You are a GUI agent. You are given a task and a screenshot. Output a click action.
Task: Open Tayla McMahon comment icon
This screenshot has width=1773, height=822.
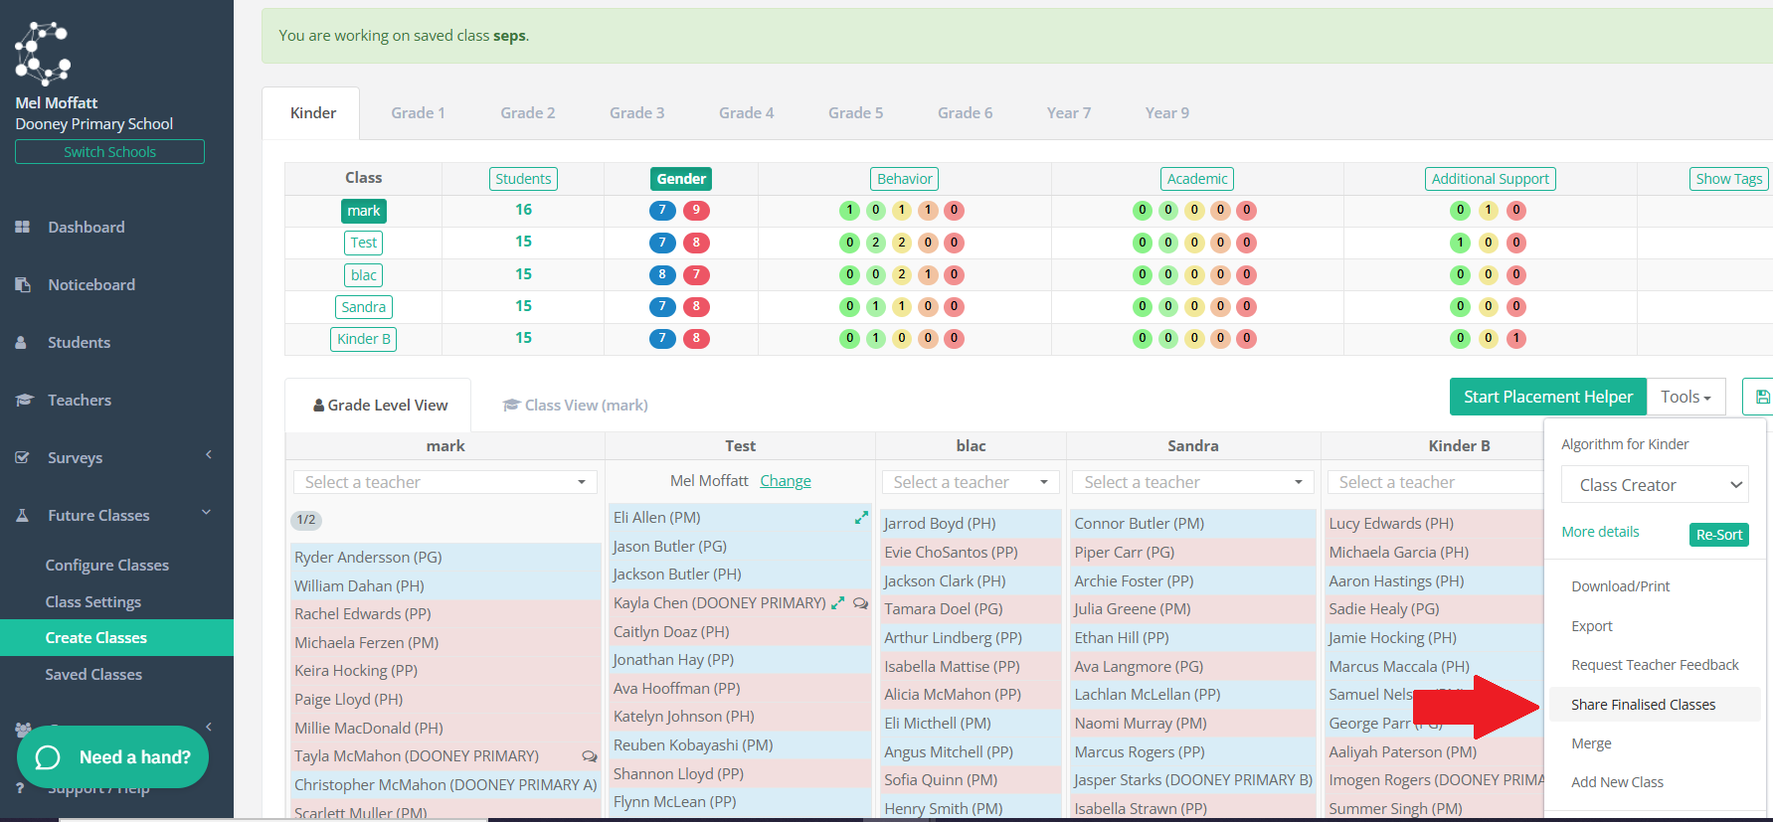coord(590,756)
